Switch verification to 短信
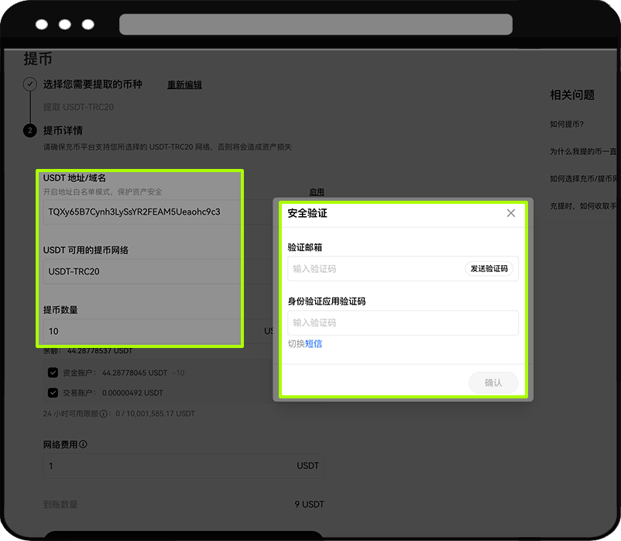This screenshot has height=541, width=621. tap(314, 343)
